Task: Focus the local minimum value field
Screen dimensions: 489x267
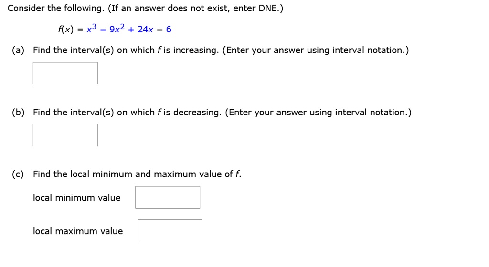Action: [x=168, y=197]
